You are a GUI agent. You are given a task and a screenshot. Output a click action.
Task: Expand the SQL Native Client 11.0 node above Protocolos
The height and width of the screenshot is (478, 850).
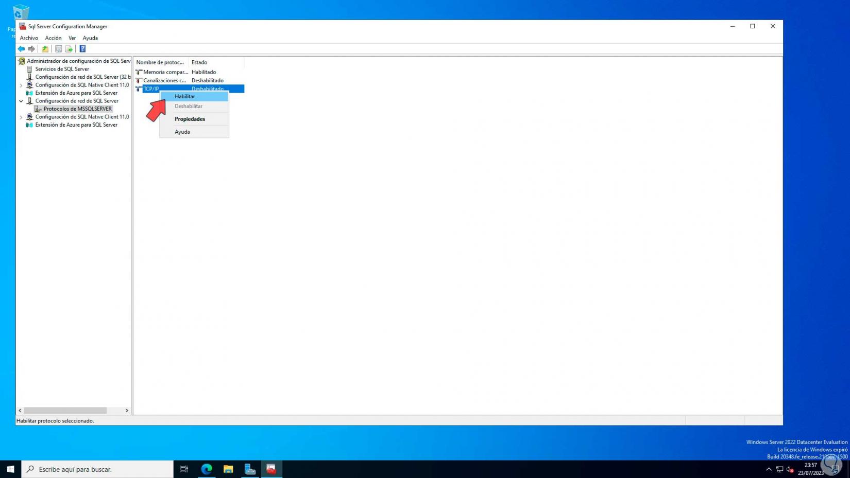pos(21,85)
